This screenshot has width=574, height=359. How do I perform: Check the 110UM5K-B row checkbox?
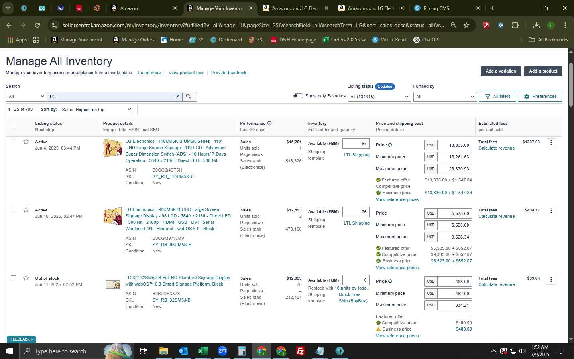[x=14, y=142]
